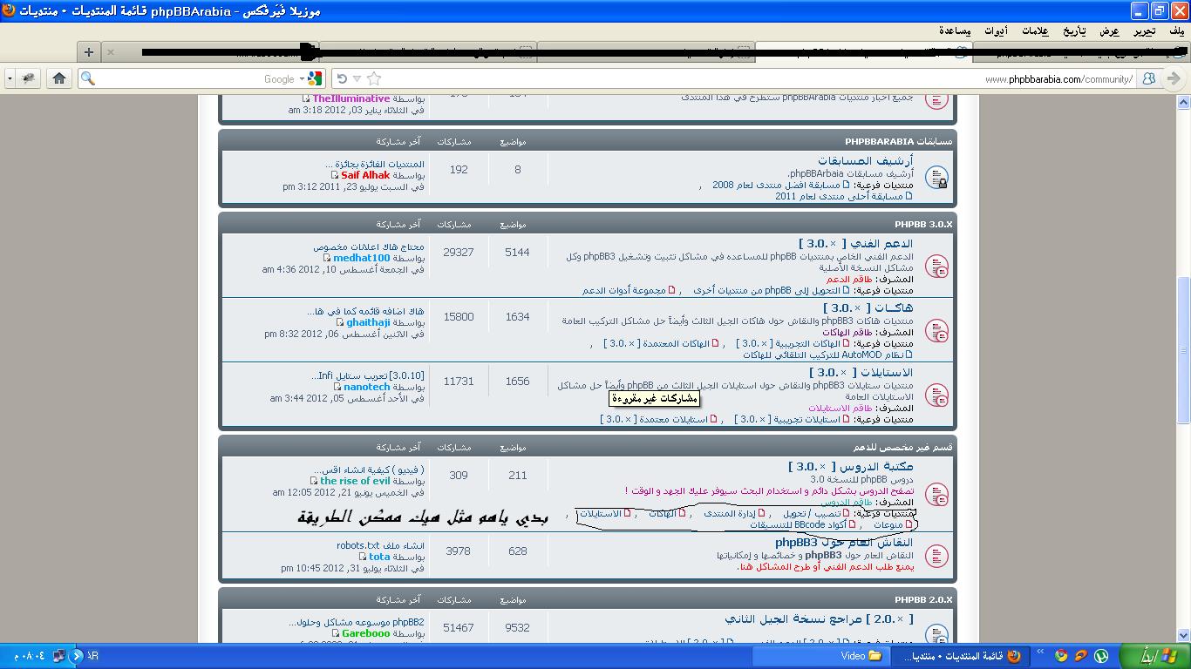Screen dimensions: 1191x669
Task: Open the تحرير menu
Action: click(x=1145, y=30)
